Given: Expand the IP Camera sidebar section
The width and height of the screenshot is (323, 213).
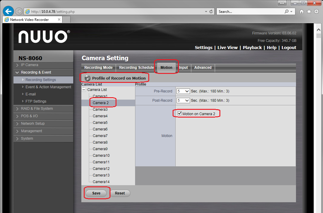Looking at the screenshot, I should [x=29, y=65].
